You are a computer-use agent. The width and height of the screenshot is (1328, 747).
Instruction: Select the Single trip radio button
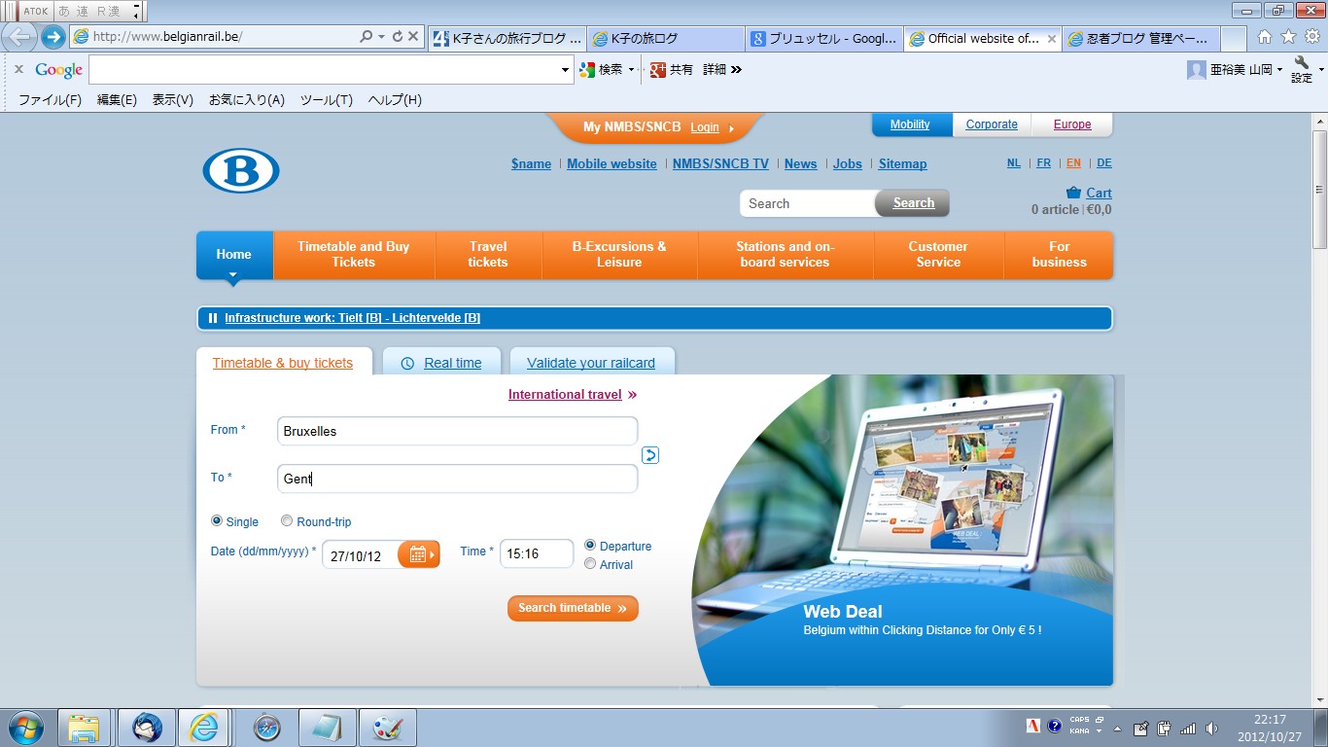click(217, 521)
